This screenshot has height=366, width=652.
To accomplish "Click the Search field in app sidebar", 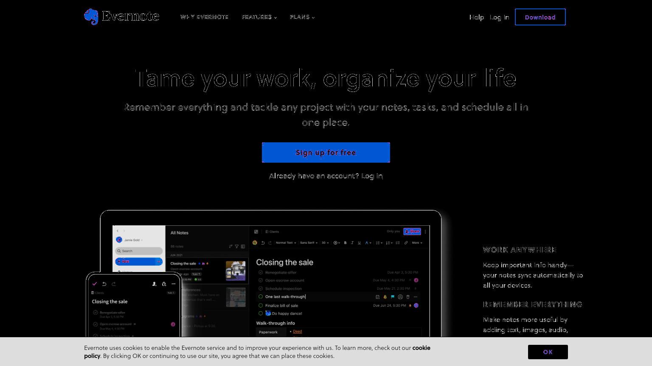I will pyautogui.click(x=139, y=251).
